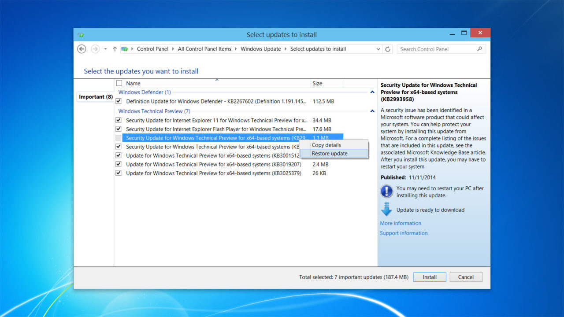564x317 pixels.
Task: Select the Update KB3019207 row text
Action: 214,164
